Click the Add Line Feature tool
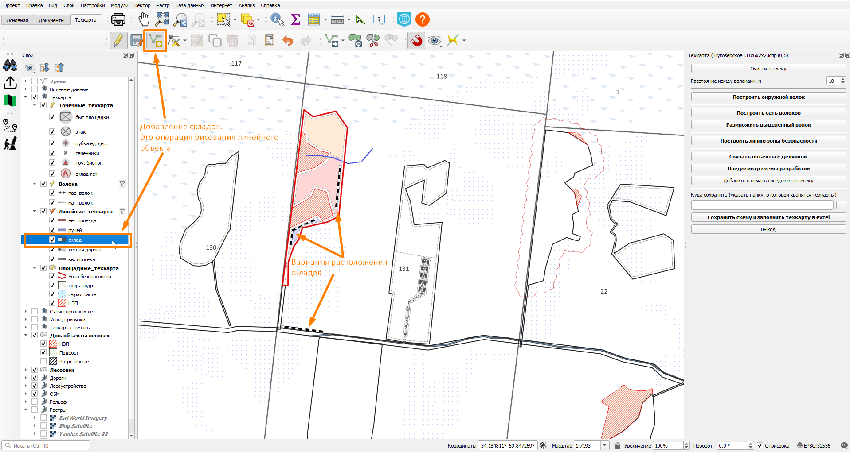This screenshot has width=850, height=452. tap(155, 41)
